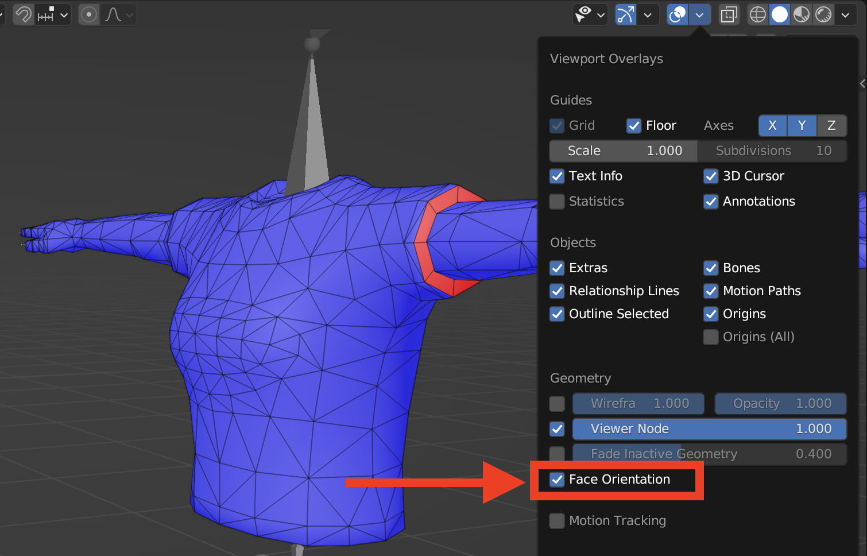
Task: Open the gizmo options dropdown arrow
Action: 648,15
